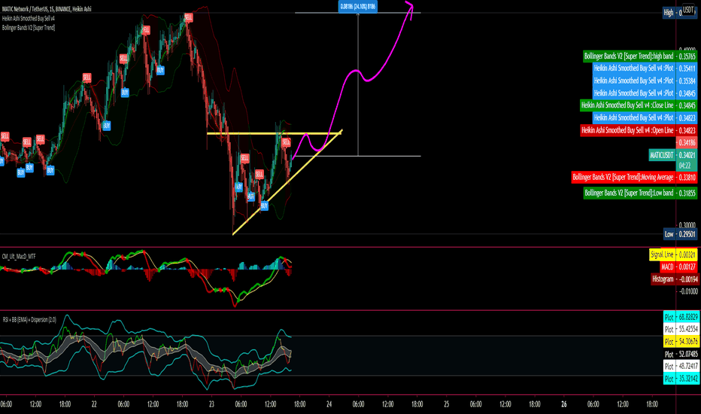Viewport: 701px width, 414px height.
Task: Click the Plot 55.42554 RSI label
Action: coord(681,329)
